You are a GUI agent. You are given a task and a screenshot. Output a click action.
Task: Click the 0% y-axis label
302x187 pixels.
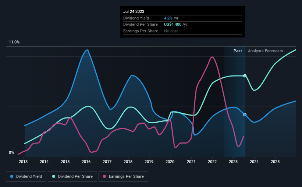coord(11,153)
